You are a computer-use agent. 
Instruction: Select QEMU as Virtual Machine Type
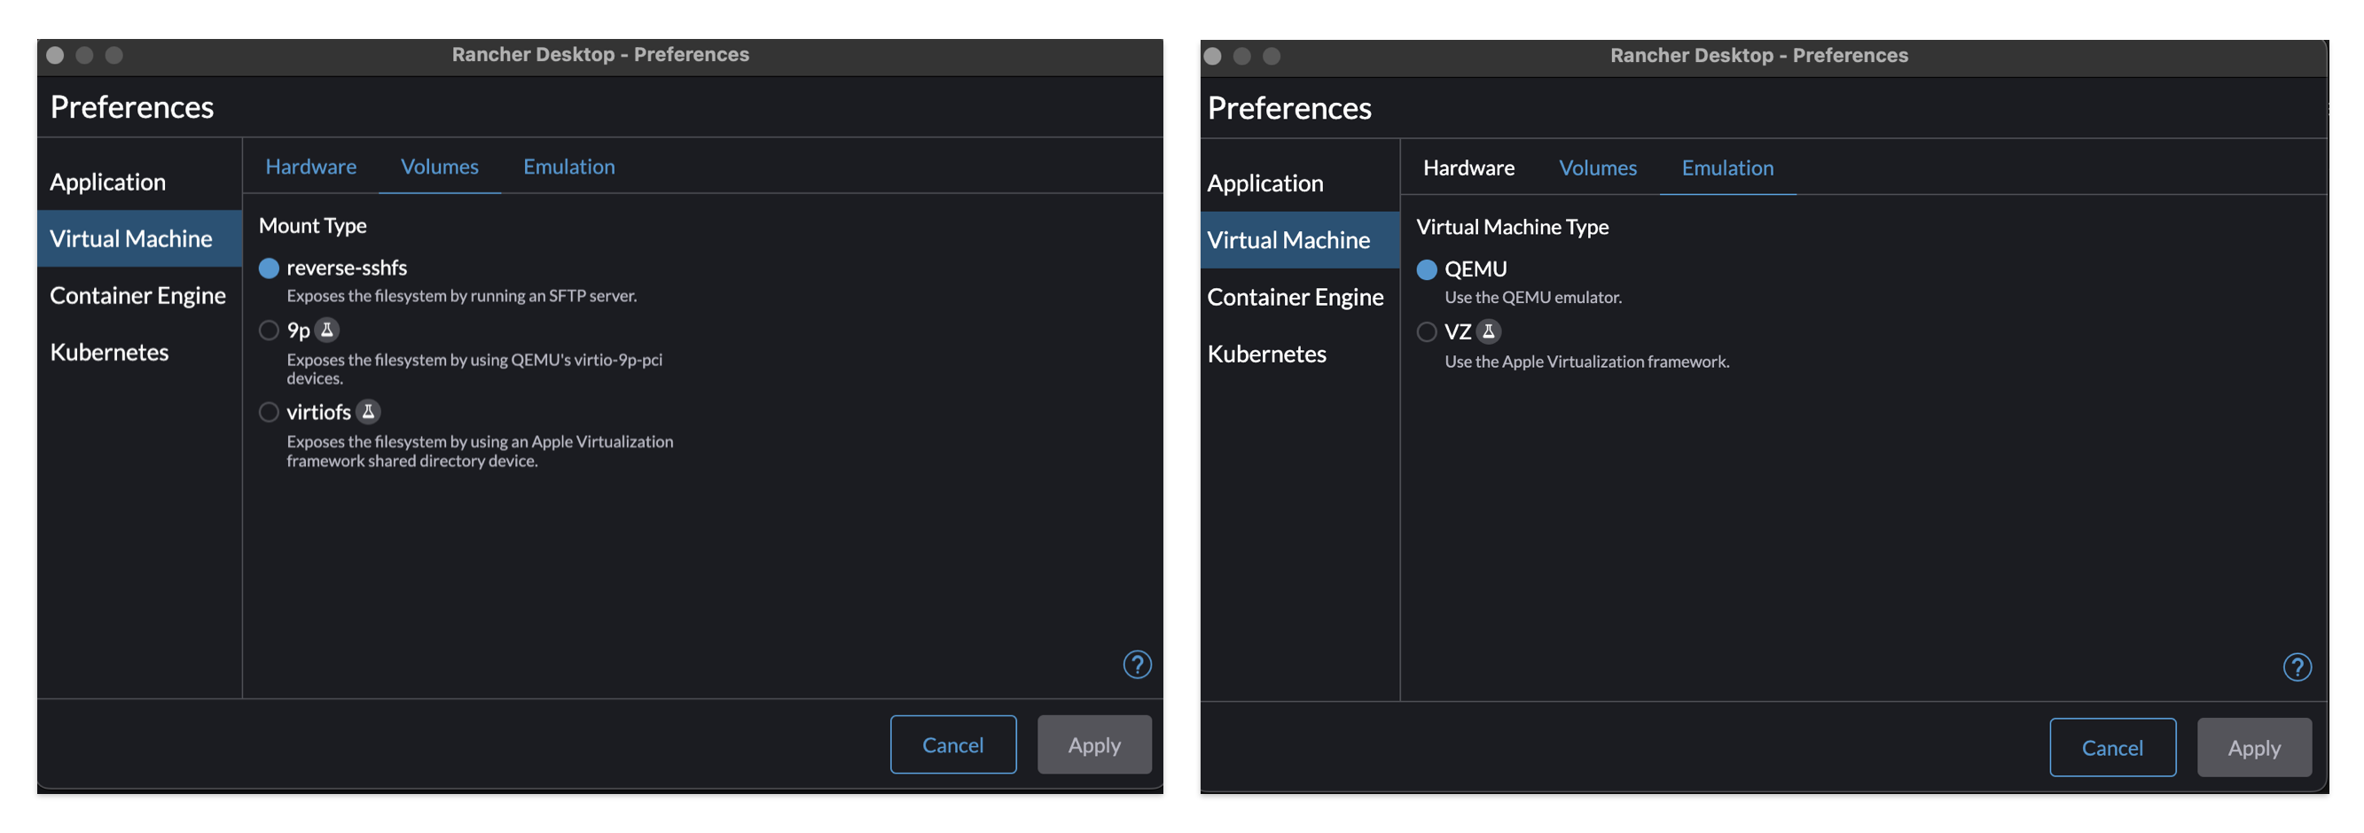coord(1426,268)
